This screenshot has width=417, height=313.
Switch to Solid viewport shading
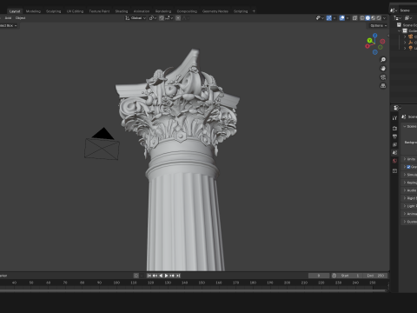pyautogui.click(x=367, y=18)
